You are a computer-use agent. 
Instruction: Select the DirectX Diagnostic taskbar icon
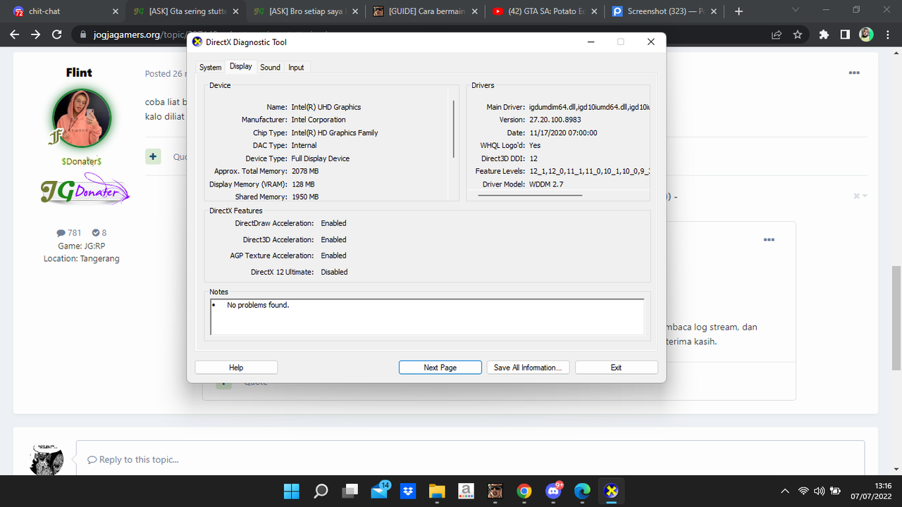611,491
